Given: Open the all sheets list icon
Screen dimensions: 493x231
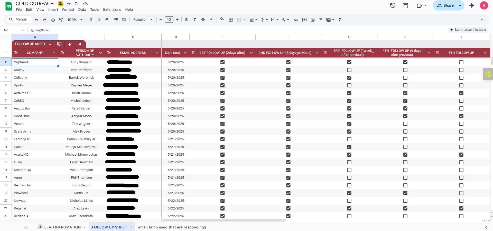Looking at the screenshot, I should click(x=26, y=227).
